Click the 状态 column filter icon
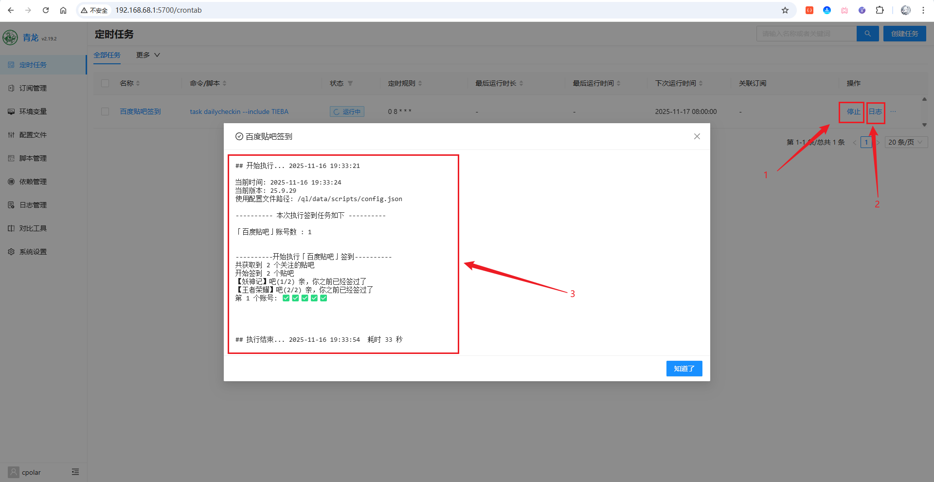 (350, 83)
